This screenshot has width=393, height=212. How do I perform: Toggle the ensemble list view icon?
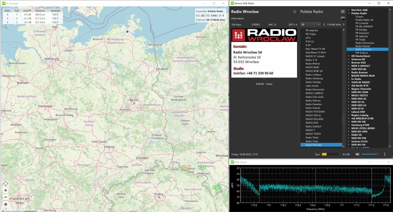[342, 12]
